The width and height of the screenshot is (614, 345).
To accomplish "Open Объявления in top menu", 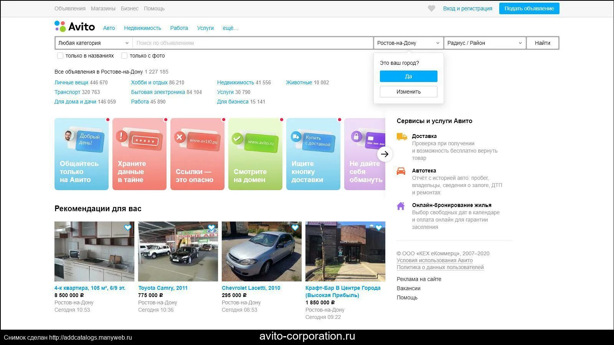I will (x=70, y=8).
